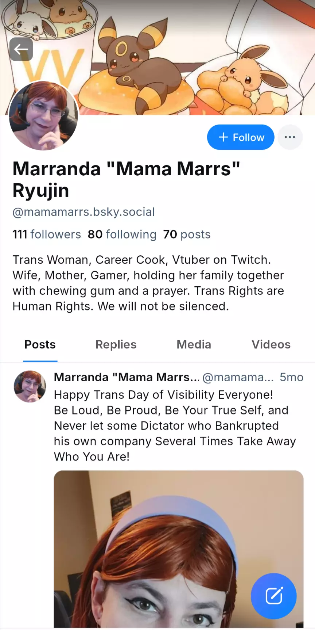The image size is (315, 630).
Task: Open the 80 following list
Action: tap(122, 234)
